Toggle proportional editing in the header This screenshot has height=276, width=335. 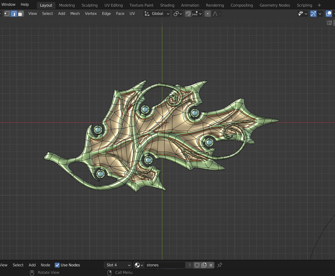click(x=208, y=14)
